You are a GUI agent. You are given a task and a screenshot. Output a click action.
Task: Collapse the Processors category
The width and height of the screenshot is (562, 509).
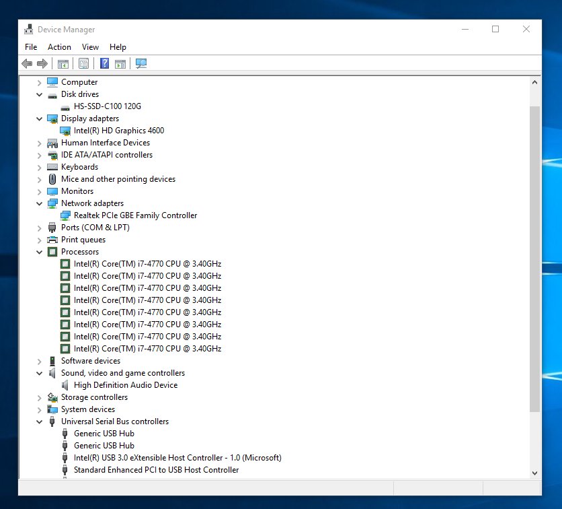point(40,252)
